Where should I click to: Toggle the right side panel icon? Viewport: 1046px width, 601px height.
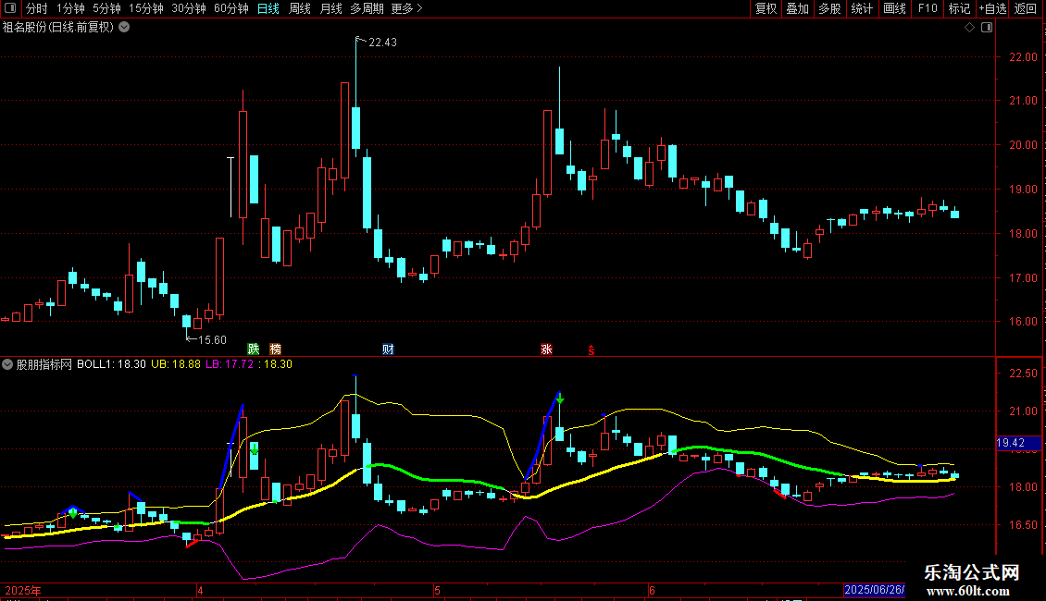click(x=987, y=28)
